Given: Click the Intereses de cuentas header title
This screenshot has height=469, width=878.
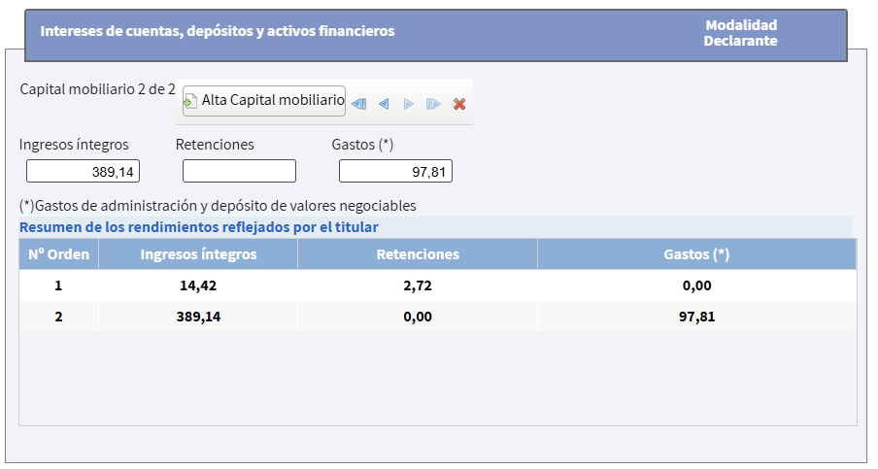Looking at the screenshot, I should (x=218, y=31).
